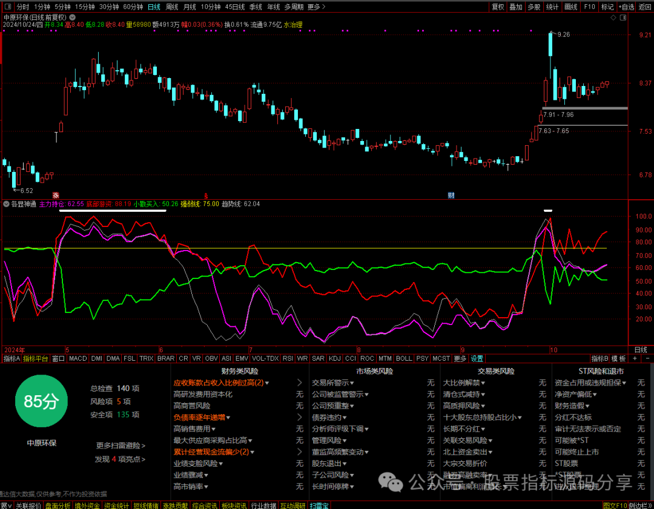The image size is (654, 509).
Task: Switch to 指标平台 tab
Action: click(36, 358)
